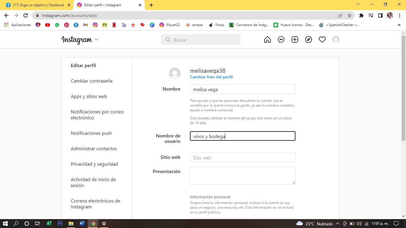Open a new browser tab
This screenshot has height=228, width=406.
tap(151, 5)
